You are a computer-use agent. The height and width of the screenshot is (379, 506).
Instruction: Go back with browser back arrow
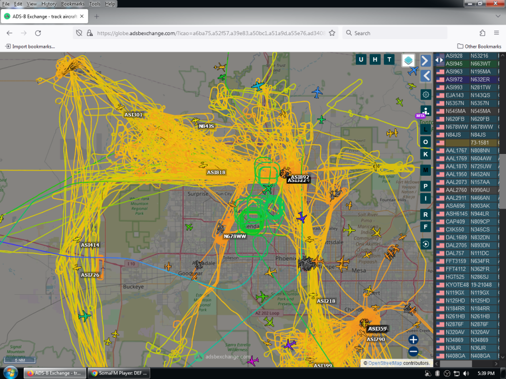(x=9, y=33)
